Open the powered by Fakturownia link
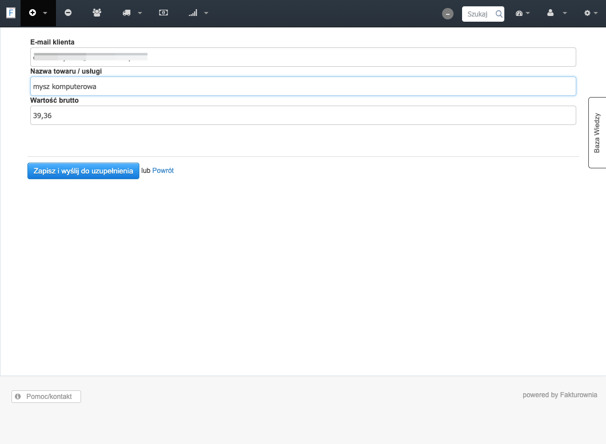606x444 pixels. pyautogui.click(x=560, y=395)
